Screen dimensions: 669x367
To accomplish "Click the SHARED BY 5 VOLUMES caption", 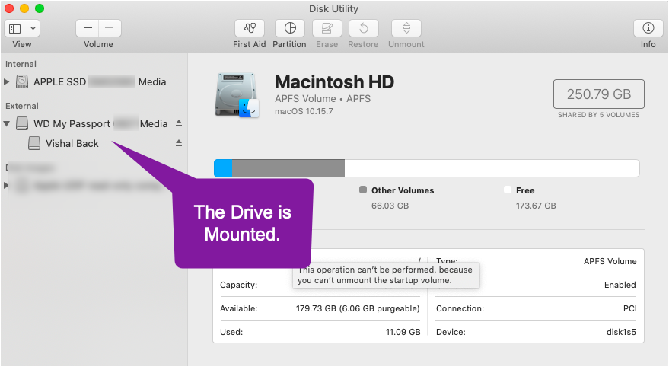I will pos(599,115).
